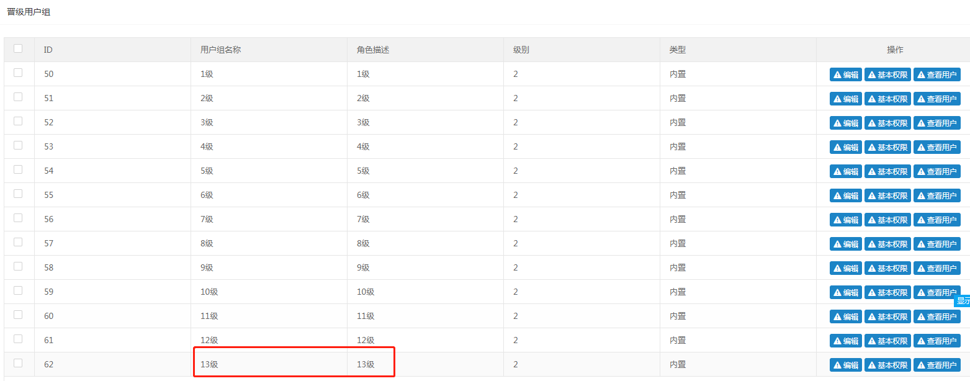
Task: Click the 级别 column header
Action: coord(521,50)
